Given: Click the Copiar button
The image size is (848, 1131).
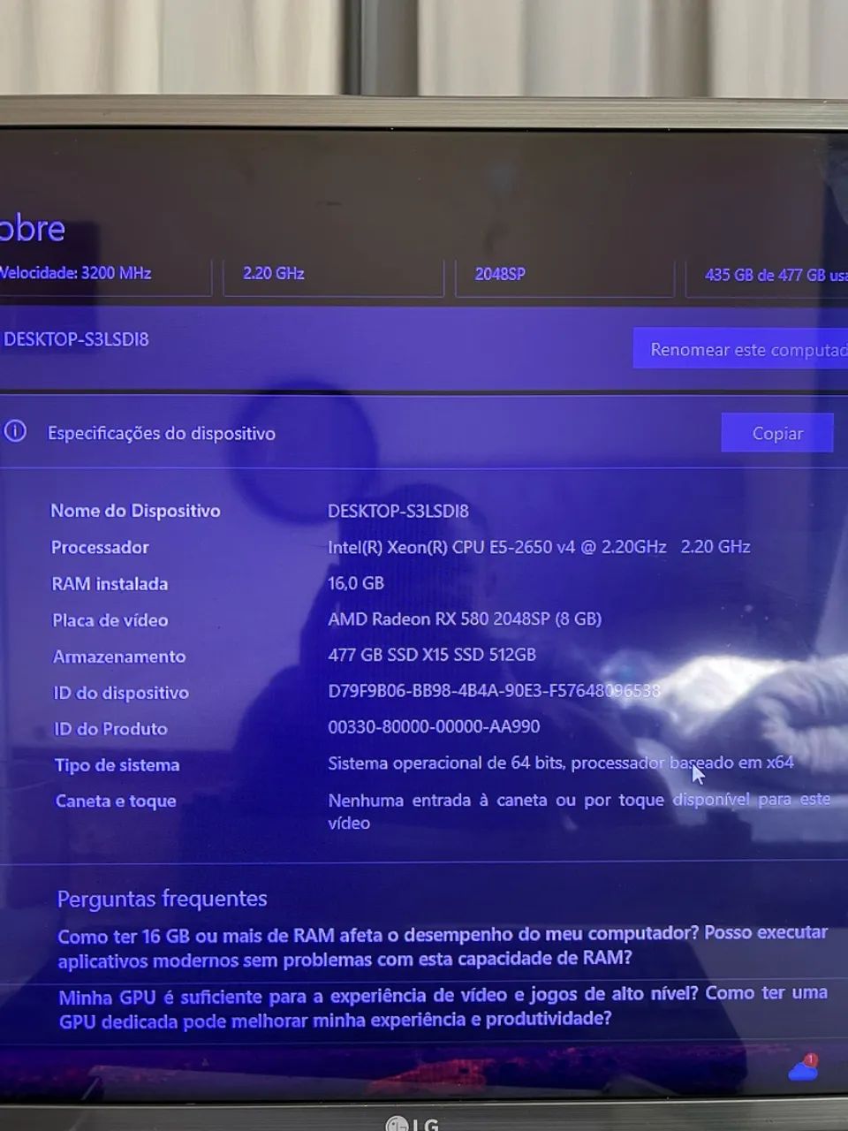Looking at the screenshot, I should [x=777, y=433].
